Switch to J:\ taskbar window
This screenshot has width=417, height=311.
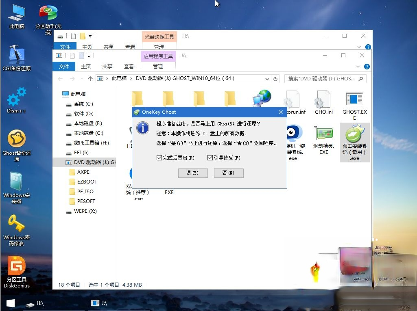[118, 303]
